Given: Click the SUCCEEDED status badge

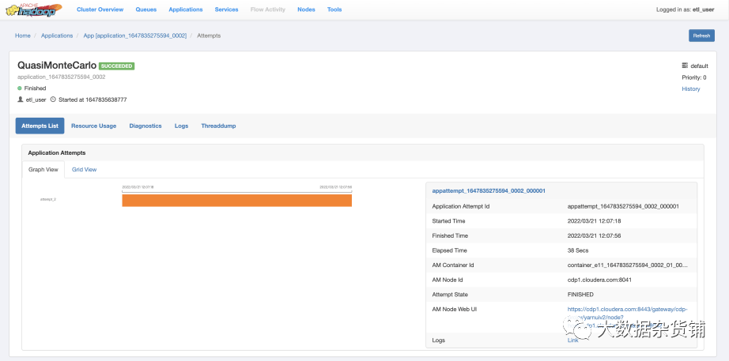Looking at the screenshot, I should tap(117, 66).
